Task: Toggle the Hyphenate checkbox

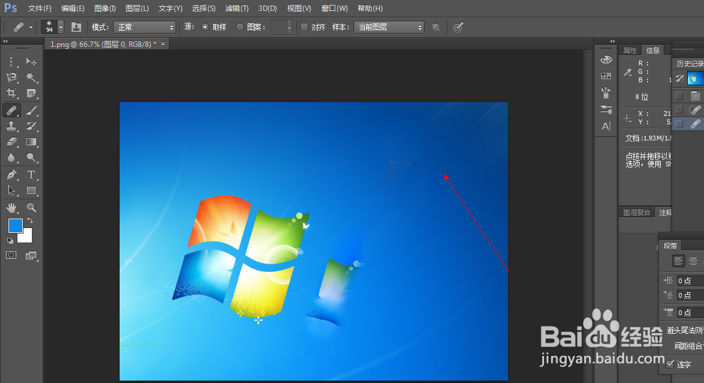Action: coord(670,364)
